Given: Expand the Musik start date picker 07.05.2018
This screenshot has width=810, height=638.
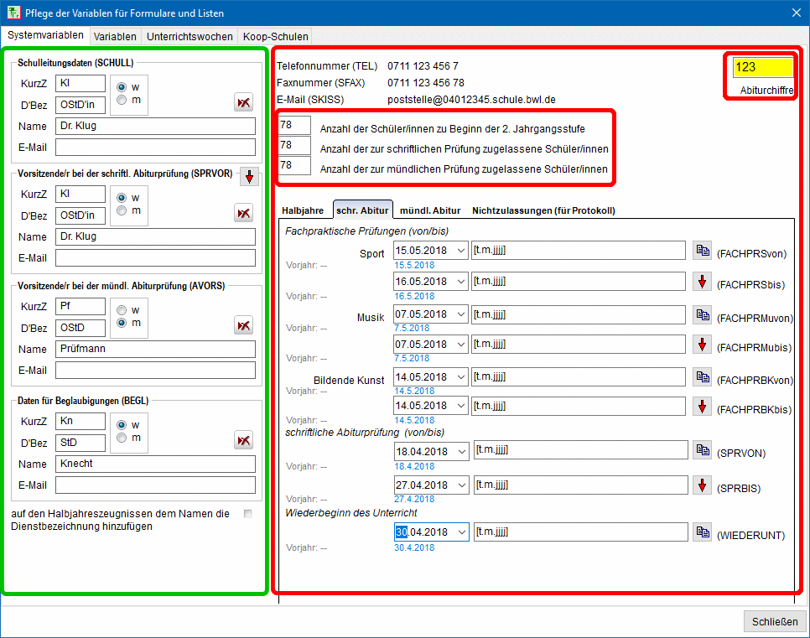Looking at the screenshot, I should 461,314.
